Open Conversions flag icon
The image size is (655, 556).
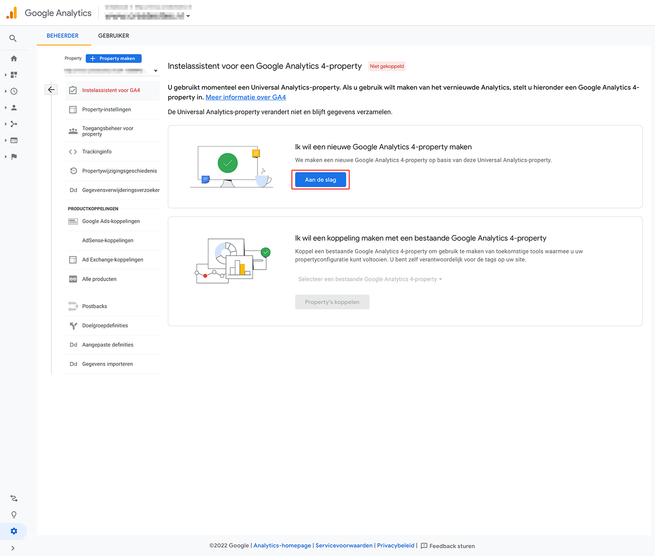14,157
